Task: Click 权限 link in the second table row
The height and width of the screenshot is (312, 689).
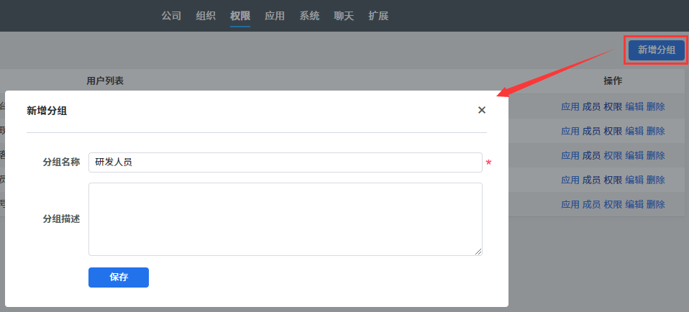Action: [x=613, y=131]
